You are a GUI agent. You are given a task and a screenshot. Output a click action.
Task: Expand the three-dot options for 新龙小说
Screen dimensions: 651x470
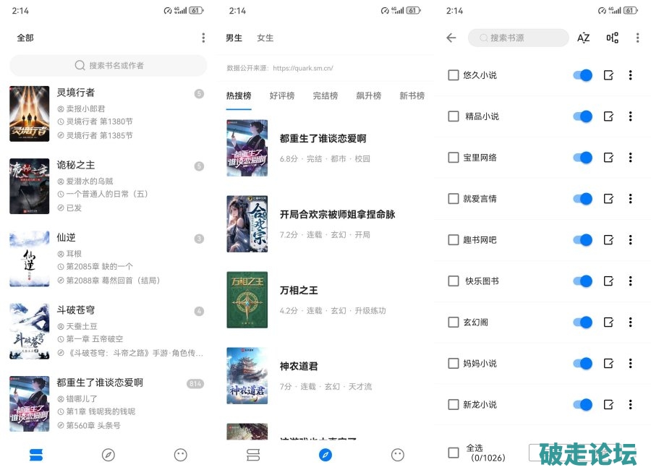(630, 404)
